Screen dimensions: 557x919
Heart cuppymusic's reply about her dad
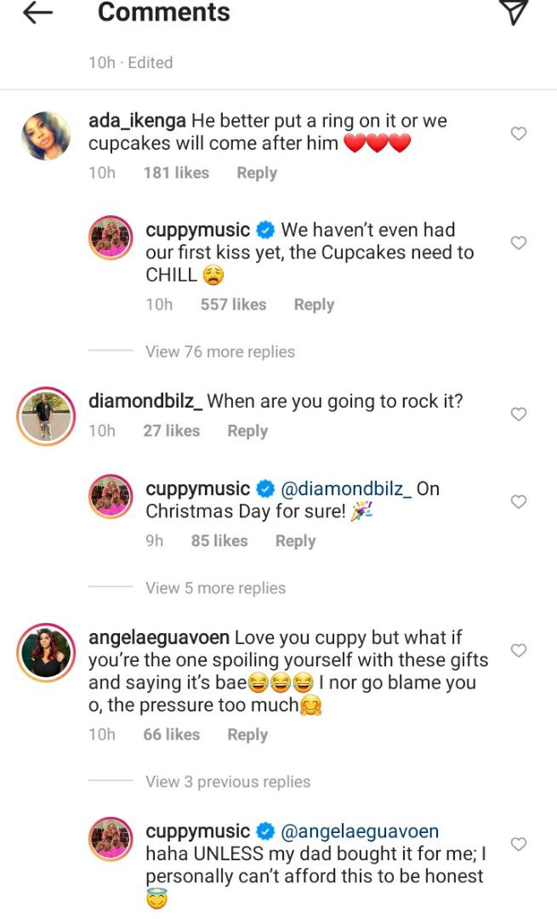518,844
